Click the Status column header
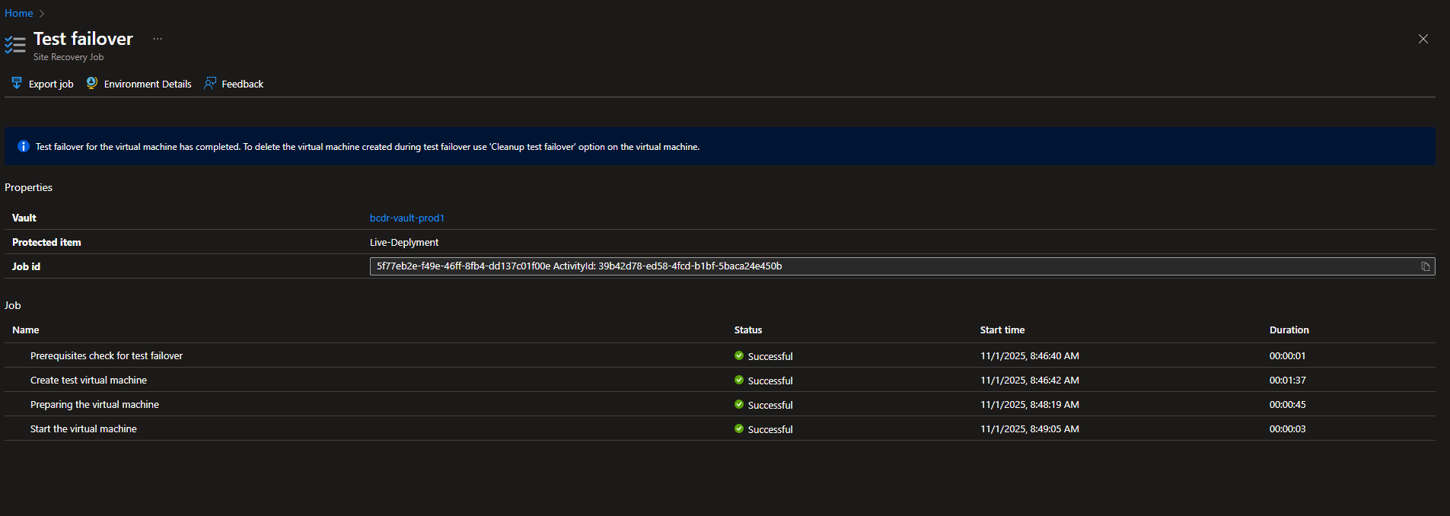The height and width of the screenshot is (516, 1450). pos(747,330)
